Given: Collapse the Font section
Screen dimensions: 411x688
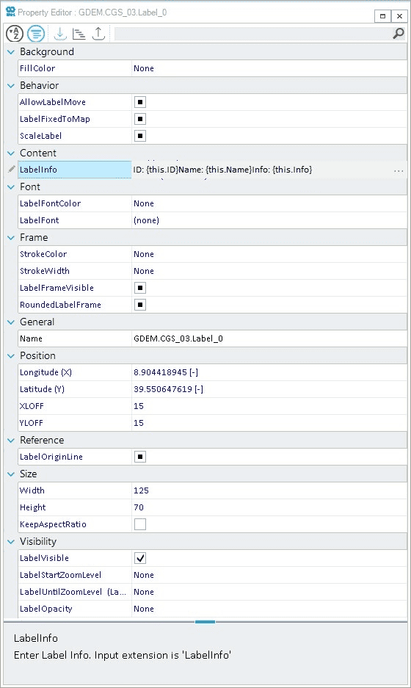Looking at the screenshot, I should tap(11, 187).
